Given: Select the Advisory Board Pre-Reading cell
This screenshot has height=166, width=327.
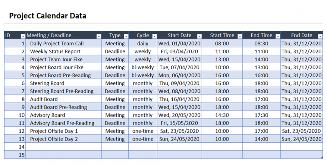Looking at the screenshot, I should (62, 123).
